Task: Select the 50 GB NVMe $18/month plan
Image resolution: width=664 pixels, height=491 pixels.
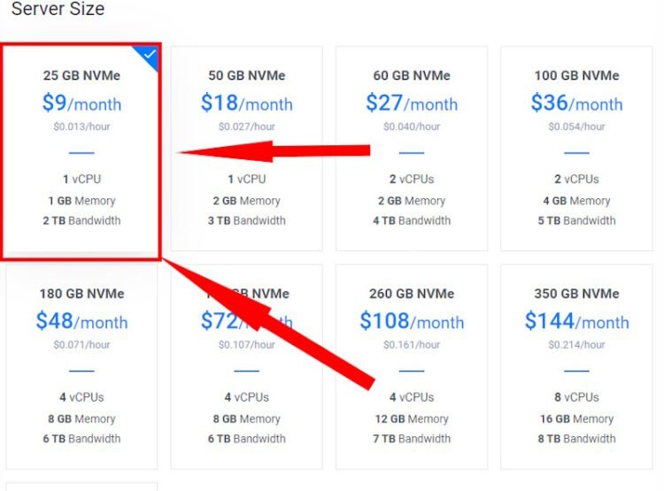Action: pos(246,148)
